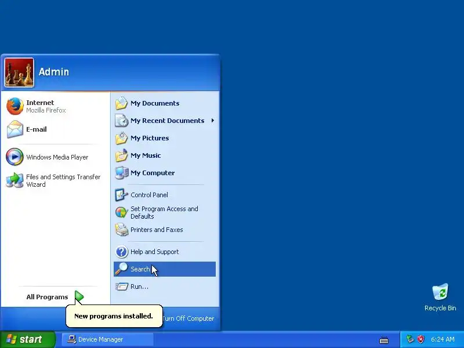Dismiss the New programs installed balloon
The width and height of the screenshot is (464, 348).
click(114, 316)
